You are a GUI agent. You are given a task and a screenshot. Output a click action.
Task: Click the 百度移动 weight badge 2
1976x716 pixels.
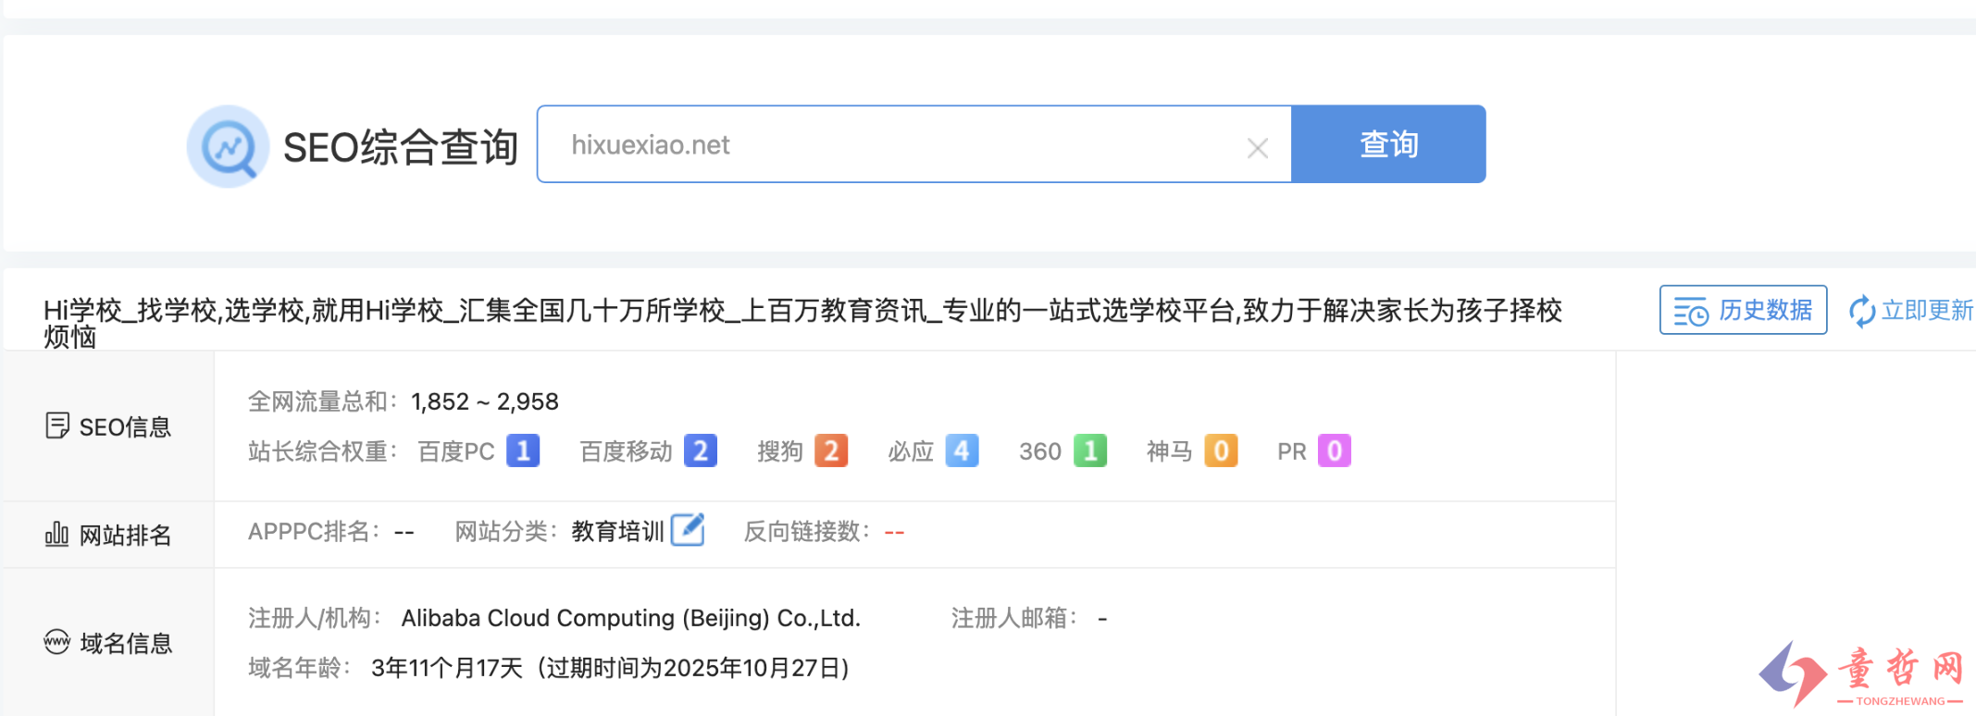tap(701, 451)
